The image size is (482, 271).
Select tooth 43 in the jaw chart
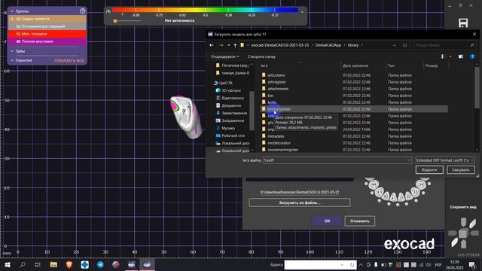380,192
